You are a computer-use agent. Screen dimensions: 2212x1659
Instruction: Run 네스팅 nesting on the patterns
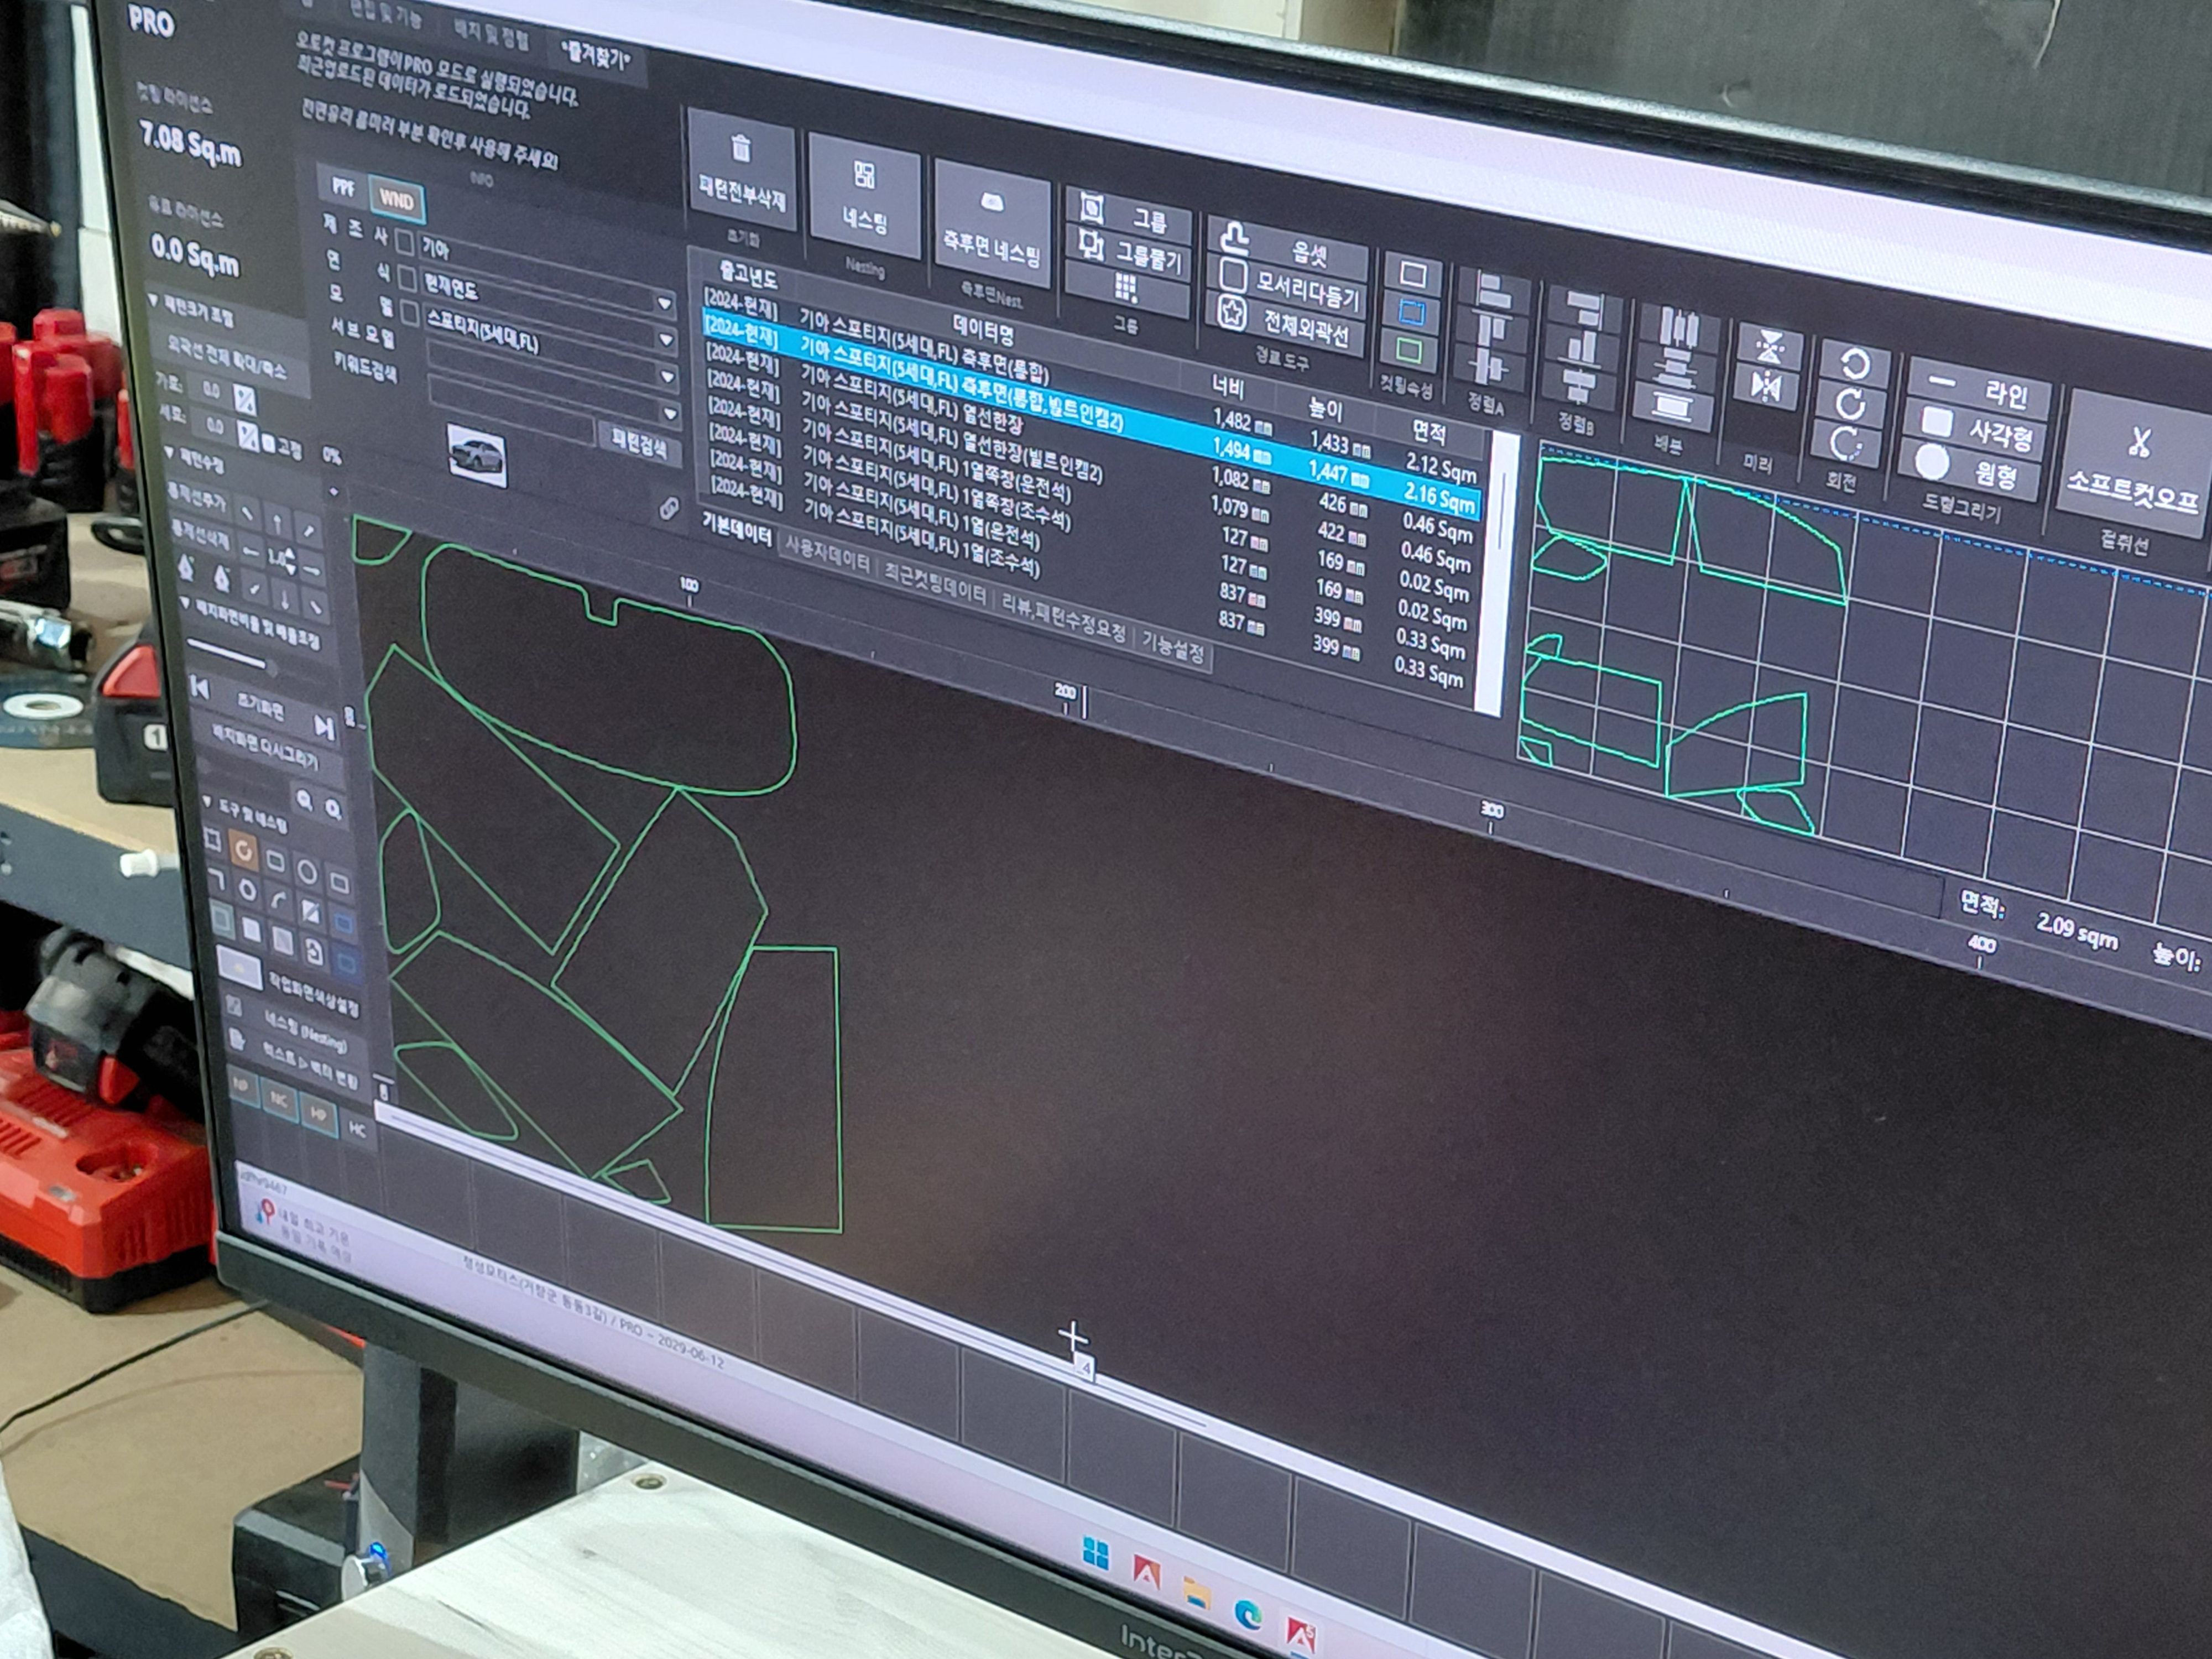tap(864, 196)
